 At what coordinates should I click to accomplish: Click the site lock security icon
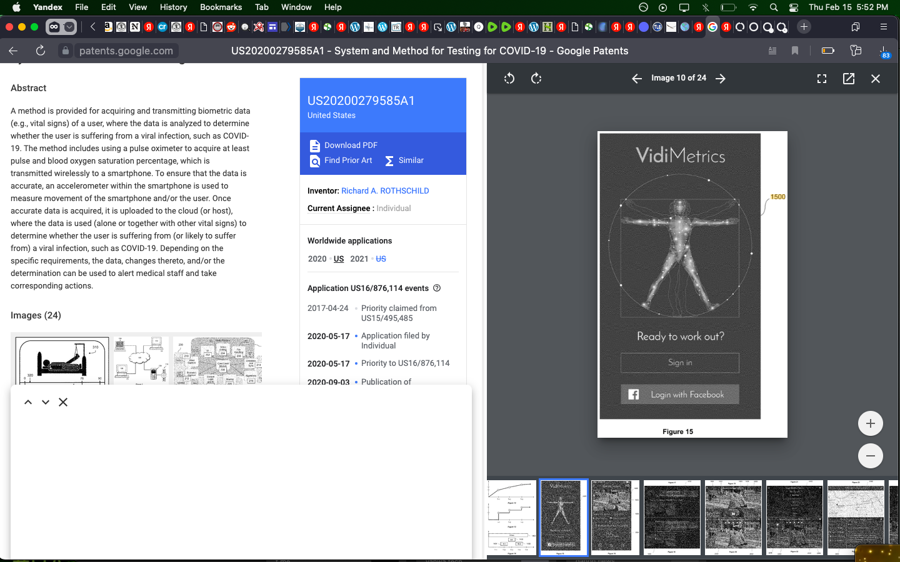[66, 51]
